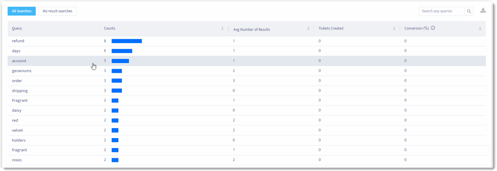Open the roses query
This screenshot has width=497, height=171.
[x=17, y=160]
